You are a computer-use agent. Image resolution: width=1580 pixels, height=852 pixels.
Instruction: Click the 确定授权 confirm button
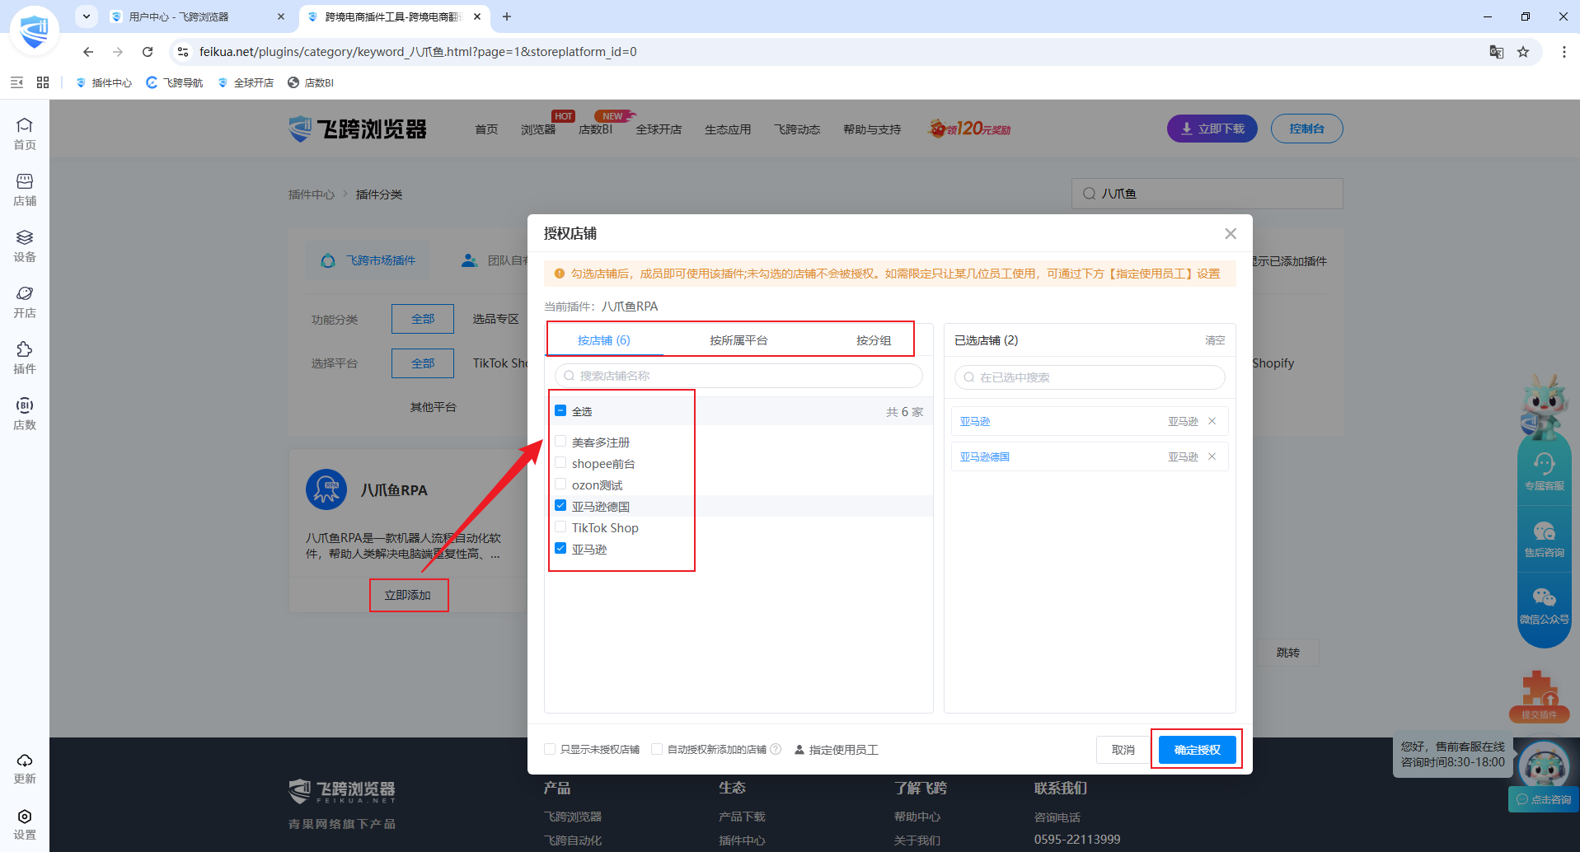coord(1197,750)
